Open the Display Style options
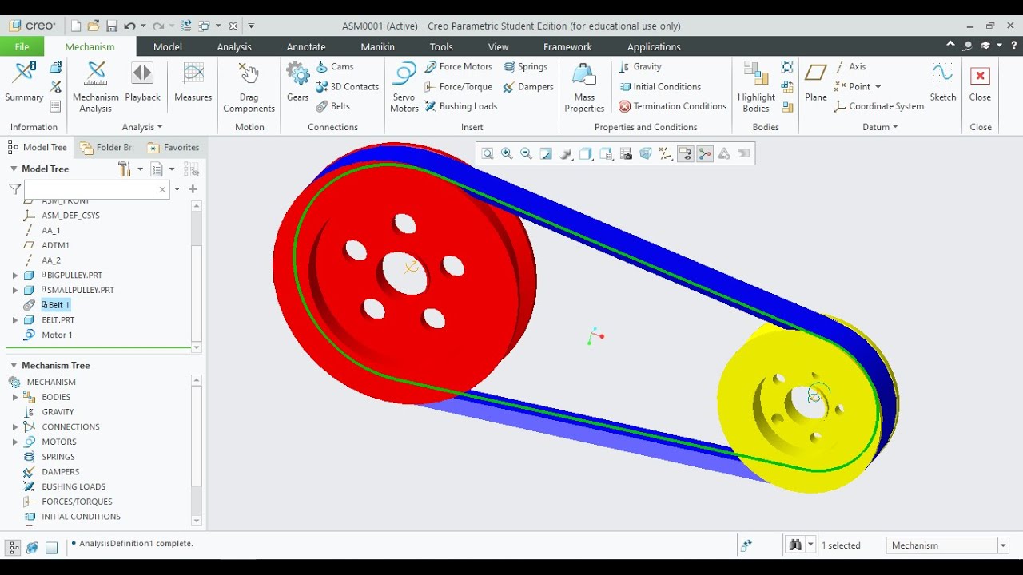This screenshot has height=575, width=1023. pos(586,154)
